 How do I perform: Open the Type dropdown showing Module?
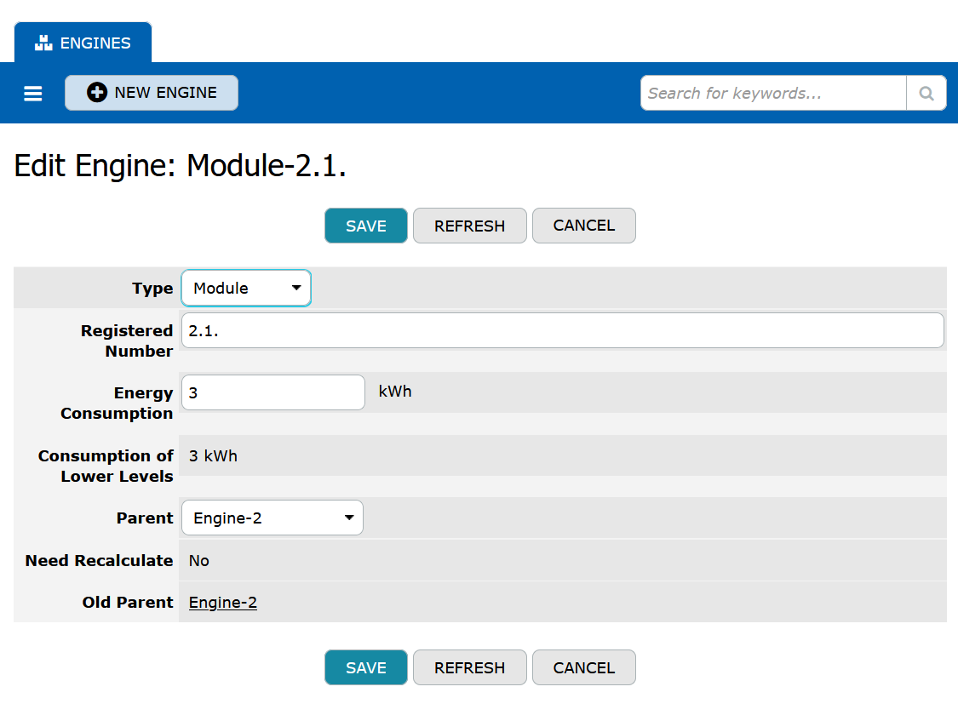[x=246, y=289]
